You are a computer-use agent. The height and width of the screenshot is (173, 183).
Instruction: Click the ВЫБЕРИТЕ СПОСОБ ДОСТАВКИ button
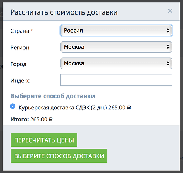click(x=59, y=156)
